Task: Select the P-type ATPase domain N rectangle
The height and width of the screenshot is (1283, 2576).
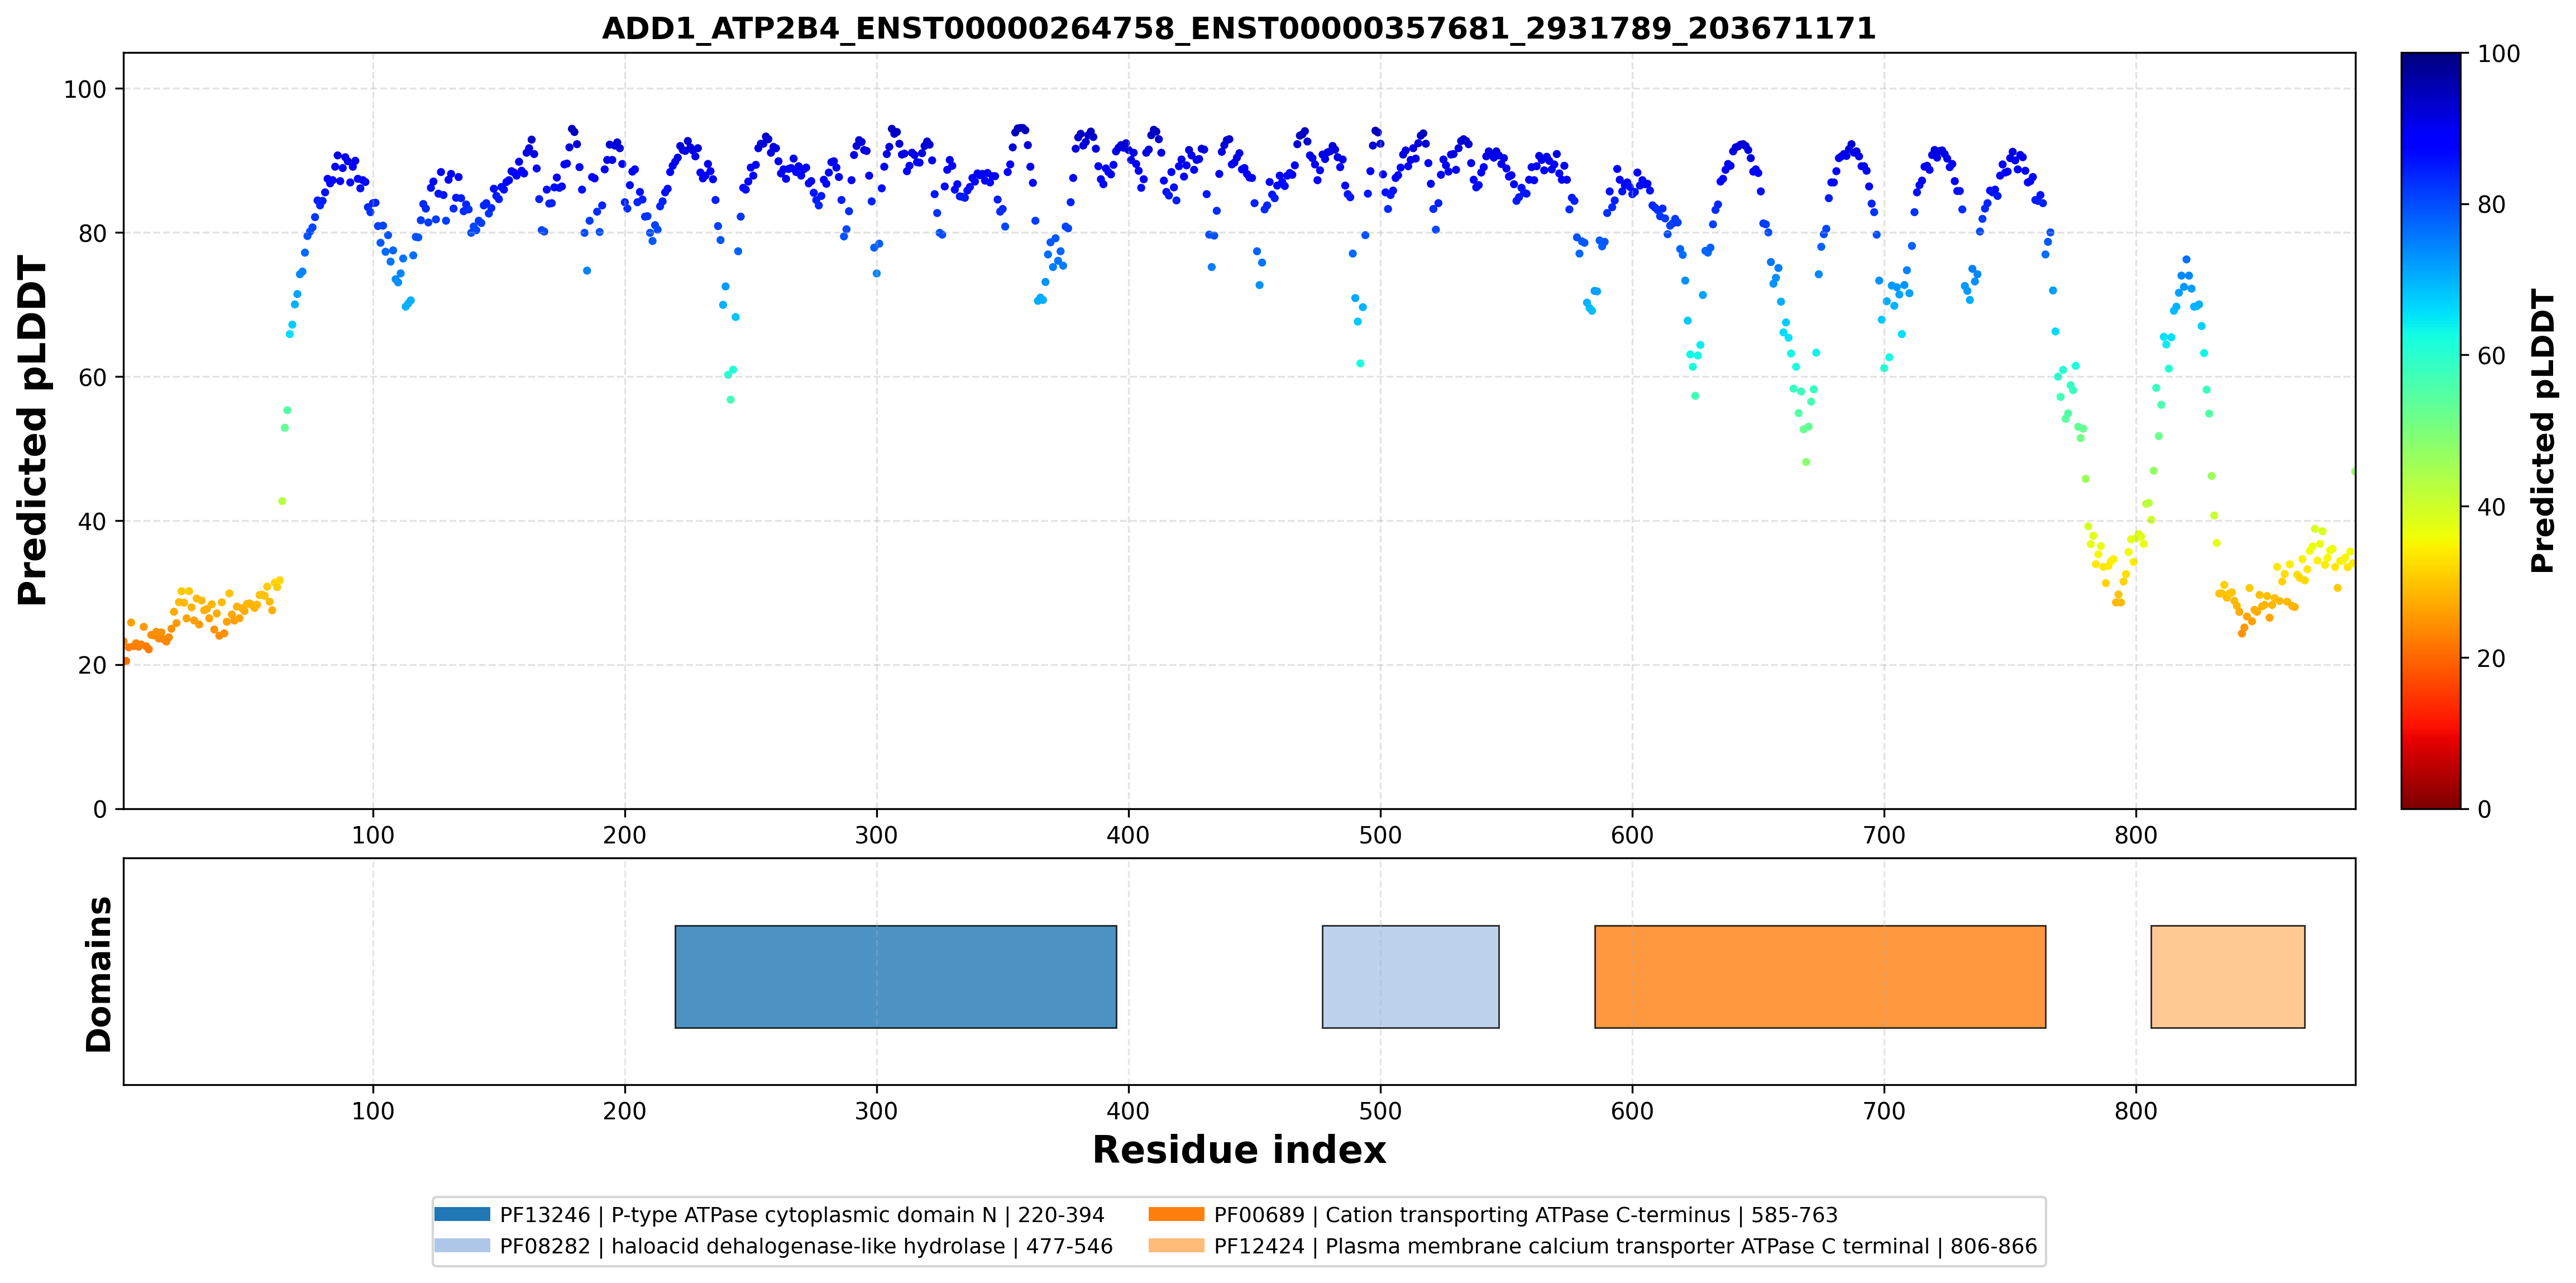Action: 895,976
